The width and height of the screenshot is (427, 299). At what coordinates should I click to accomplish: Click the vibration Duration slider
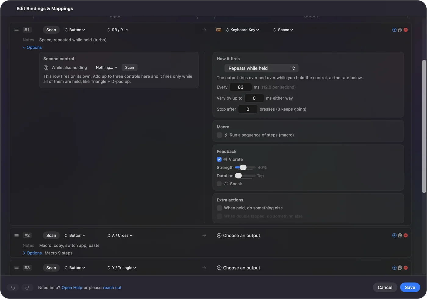click(x=245, y=176)
